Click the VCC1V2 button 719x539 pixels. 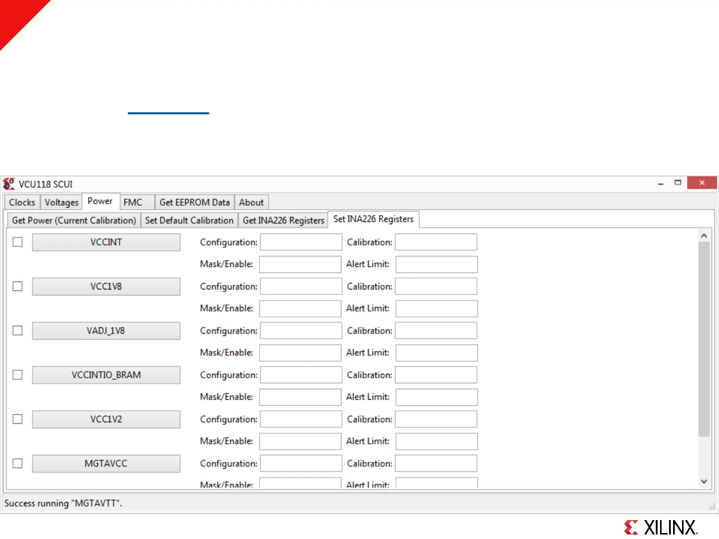106,419
